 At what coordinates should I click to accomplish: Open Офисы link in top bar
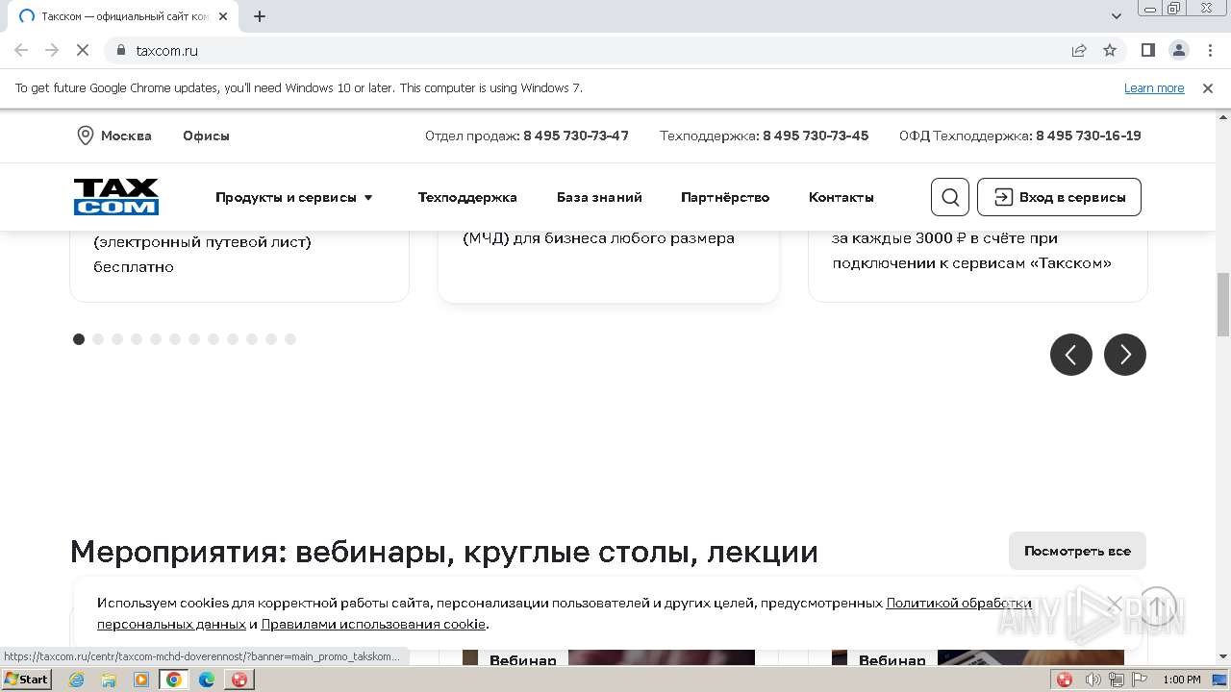[206, 136]
